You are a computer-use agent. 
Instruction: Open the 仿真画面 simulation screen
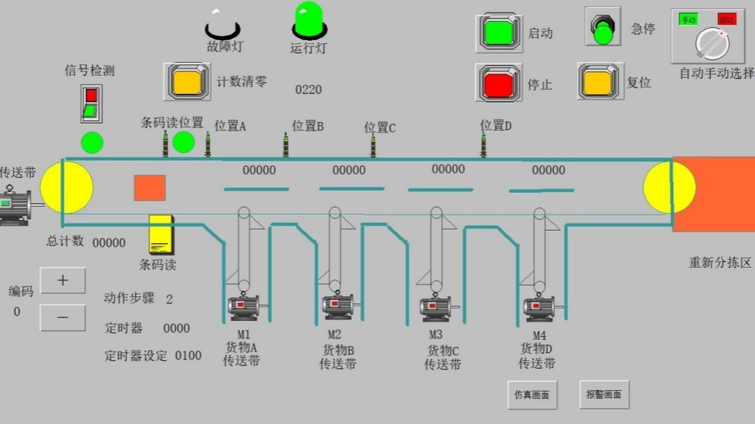point(531,394)
